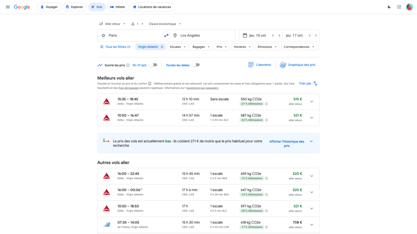Click Afficher l'historique des prix

[287, 143]
